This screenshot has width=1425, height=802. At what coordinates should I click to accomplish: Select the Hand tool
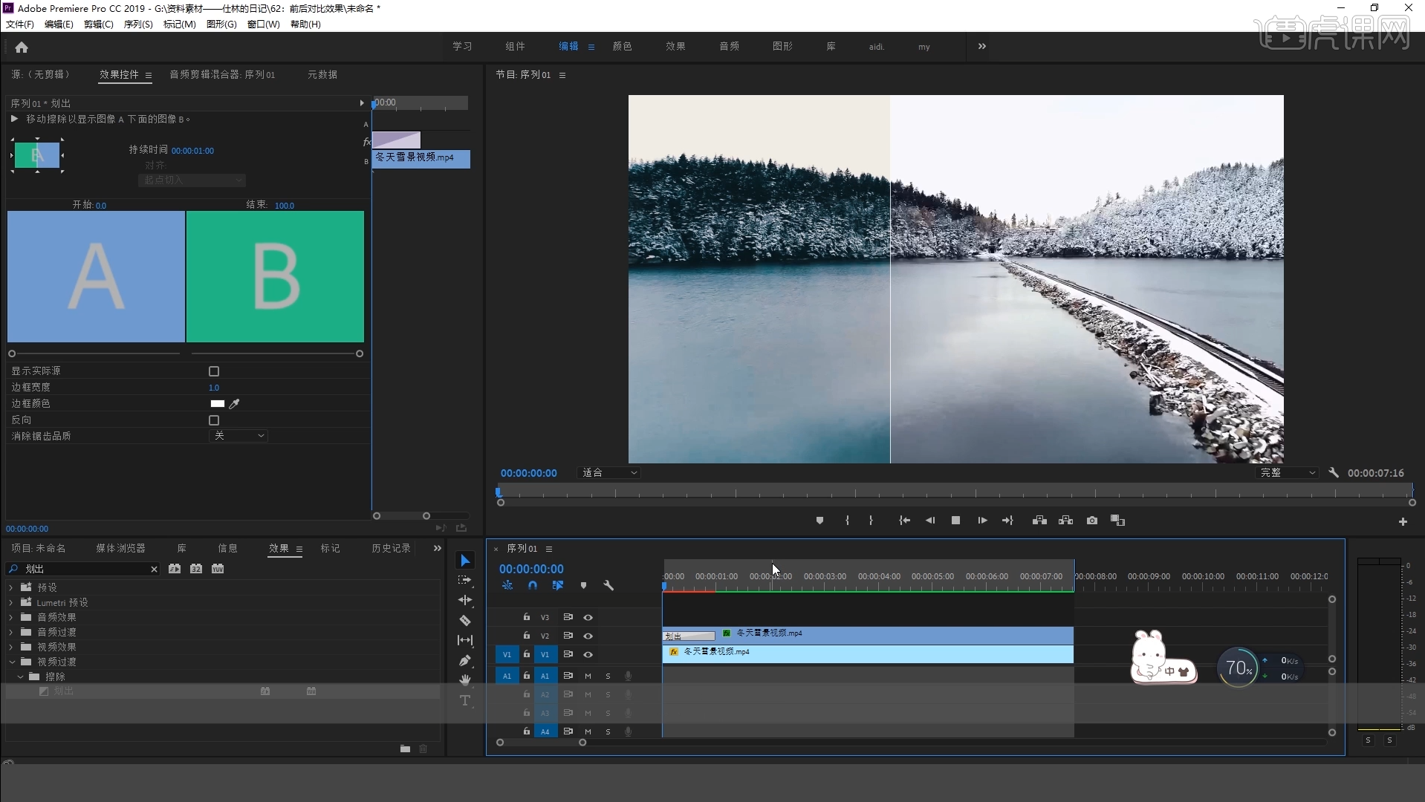click(x=465, y=680)
